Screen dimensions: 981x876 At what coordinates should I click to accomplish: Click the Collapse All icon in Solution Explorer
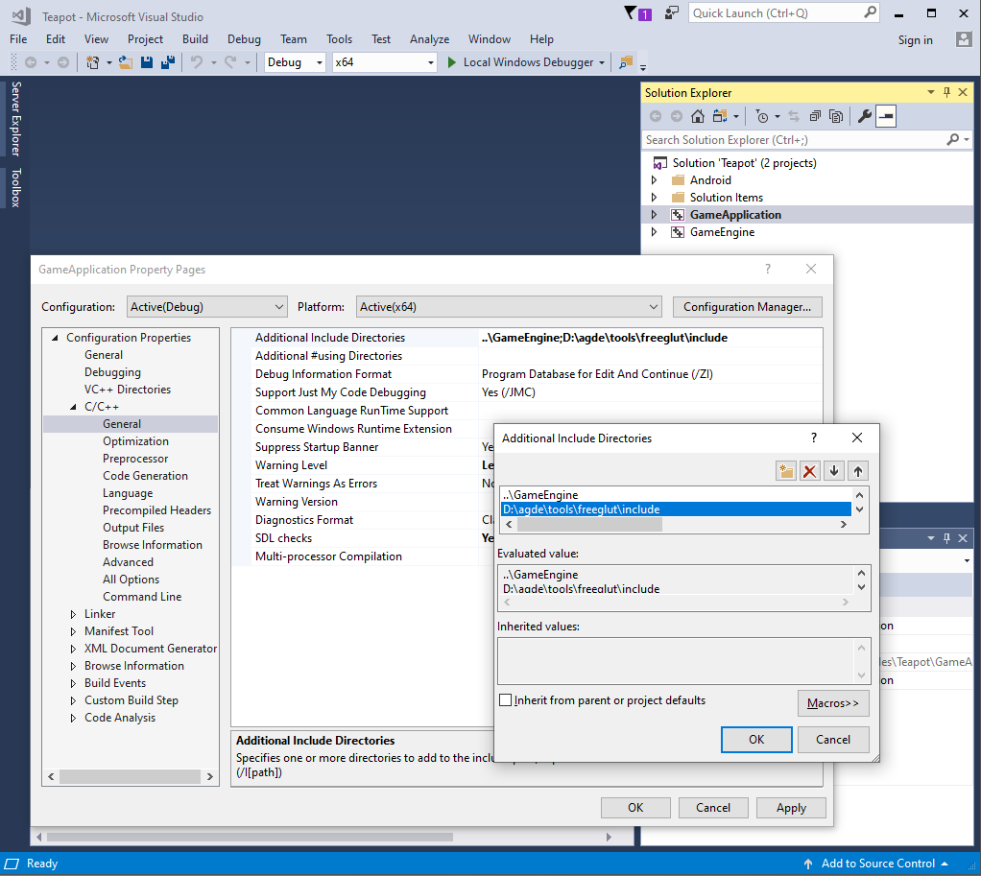click(815, 115)
